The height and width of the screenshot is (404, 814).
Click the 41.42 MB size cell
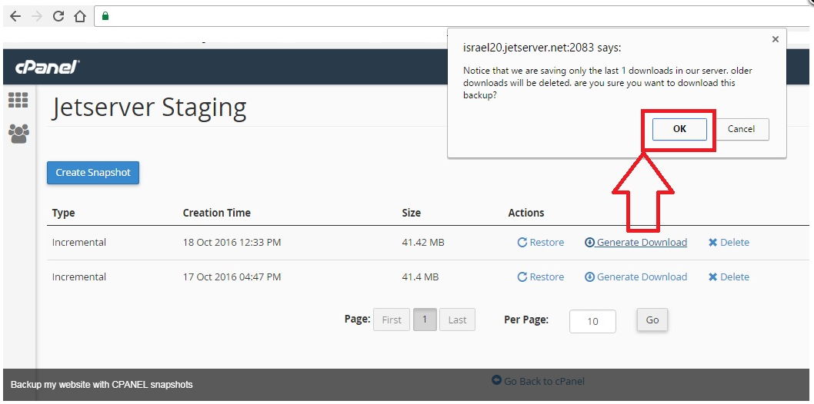[423, 243]
